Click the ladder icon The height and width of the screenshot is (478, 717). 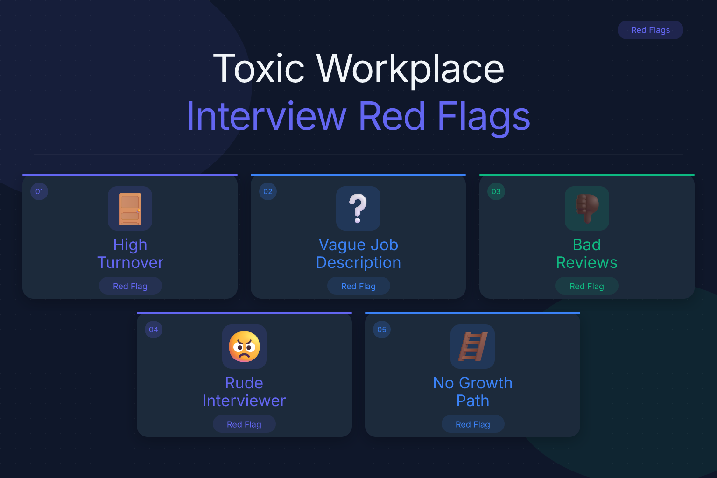tap(472, 346)
